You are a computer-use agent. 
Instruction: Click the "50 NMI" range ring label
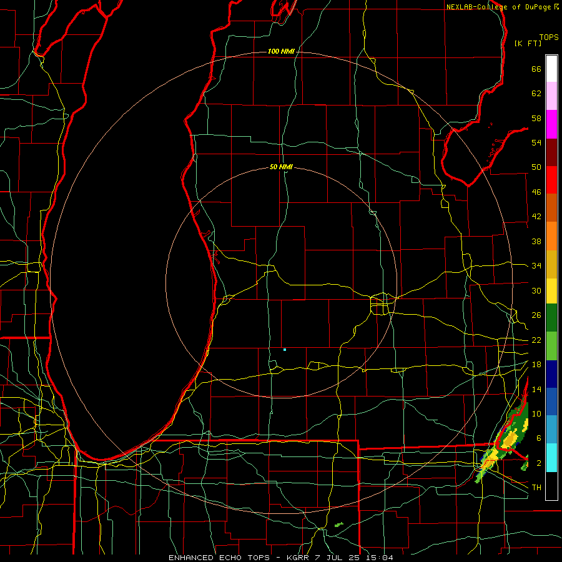(281, 167)
